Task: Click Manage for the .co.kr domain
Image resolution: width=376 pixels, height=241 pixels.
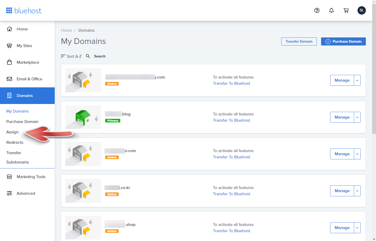Action: (342, 191)
